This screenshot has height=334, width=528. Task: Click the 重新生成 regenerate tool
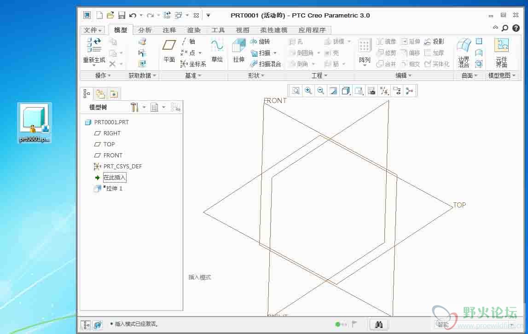94,52
